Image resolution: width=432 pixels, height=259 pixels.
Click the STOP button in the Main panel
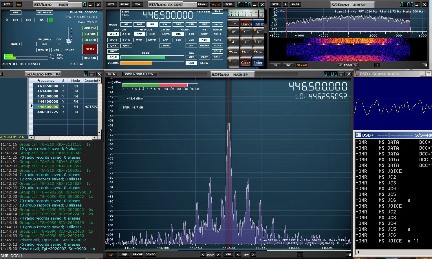pos(90,49)
